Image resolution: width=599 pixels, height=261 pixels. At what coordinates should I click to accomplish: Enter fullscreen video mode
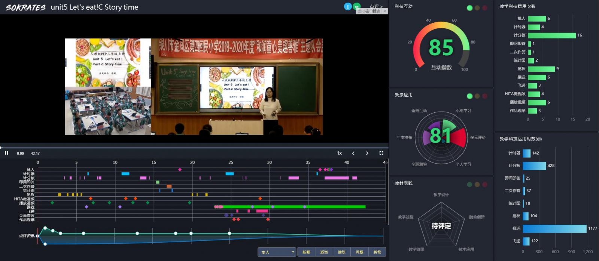click(x=381, y=153)
